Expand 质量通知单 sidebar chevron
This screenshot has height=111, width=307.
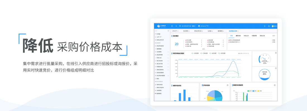(x=168, y=67)
